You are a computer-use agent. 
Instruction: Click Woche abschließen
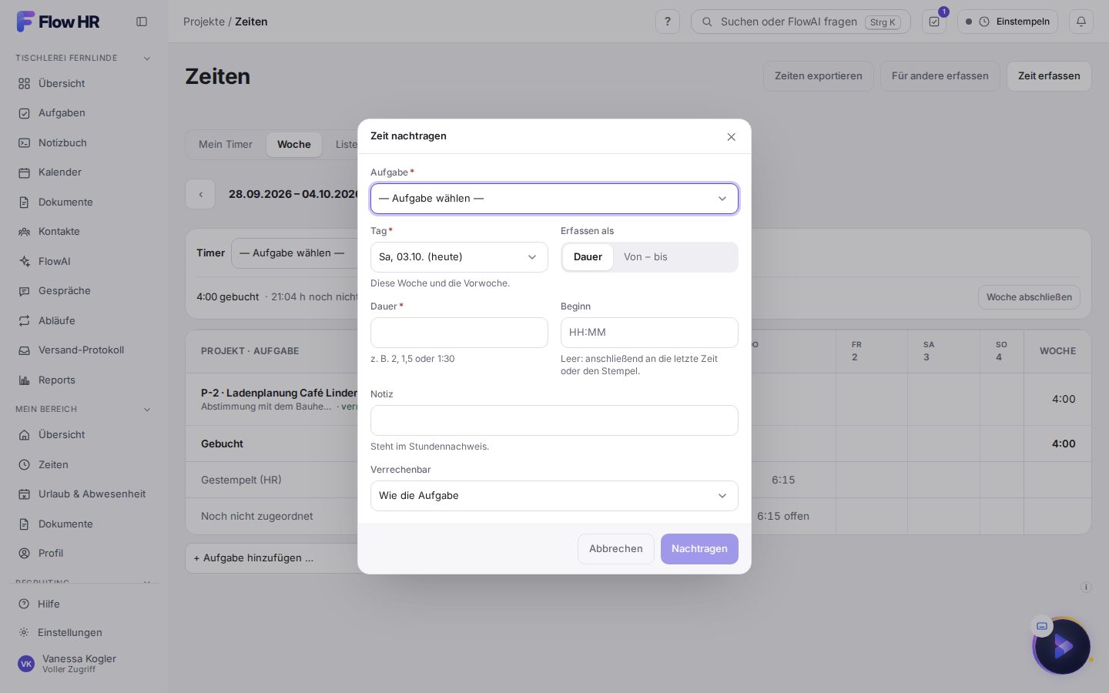pyautogui.click(x=1029, y=297)
